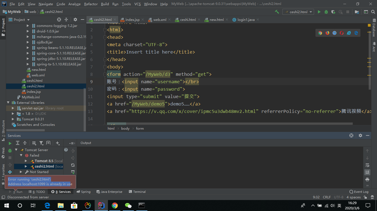The width and height of the screenshot is (377, 211).
Task: Toggle soft-wrap in the Output console
Action: pyautogui.click(x=367, y=165)
